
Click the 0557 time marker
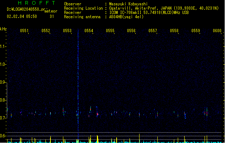pyautogui.click(x=153, y=30)
